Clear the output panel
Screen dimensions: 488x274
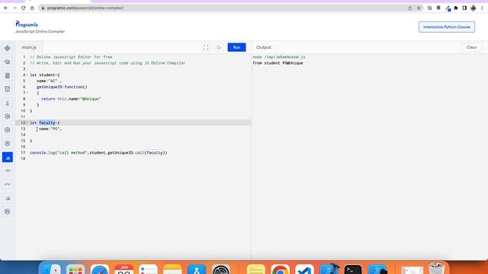(471, 47)
